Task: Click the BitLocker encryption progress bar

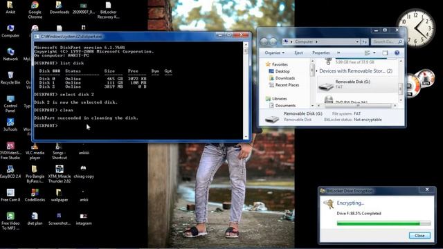Action: [383, 223]
